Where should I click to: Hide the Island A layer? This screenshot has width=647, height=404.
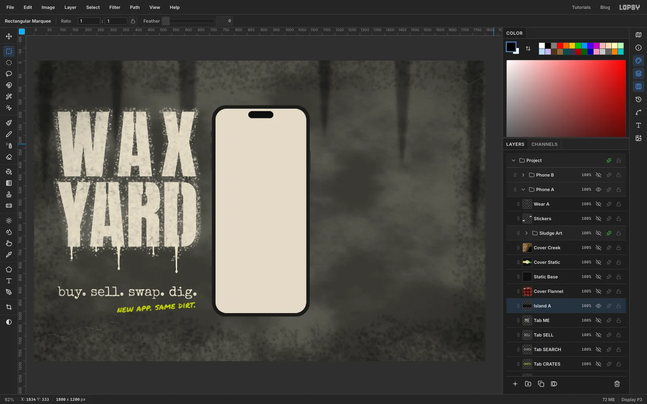pos(598,306)
